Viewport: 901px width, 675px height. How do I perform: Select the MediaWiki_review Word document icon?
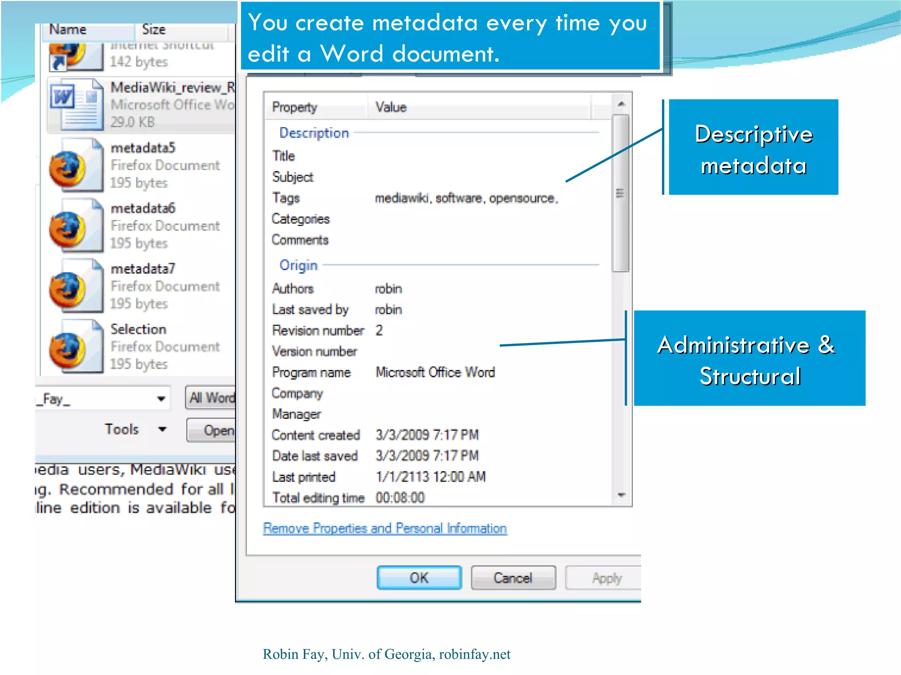pyautogui.click(x=76, y=104)
